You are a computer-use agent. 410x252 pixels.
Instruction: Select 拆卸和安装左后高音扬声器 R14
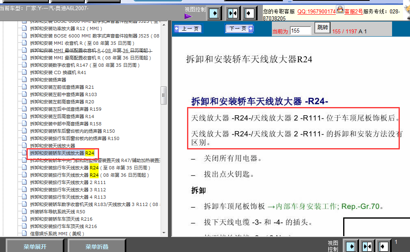(x=62, y=116)
